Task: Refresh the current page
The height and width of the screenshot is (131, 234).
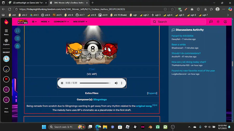Action: coord(10,9)
